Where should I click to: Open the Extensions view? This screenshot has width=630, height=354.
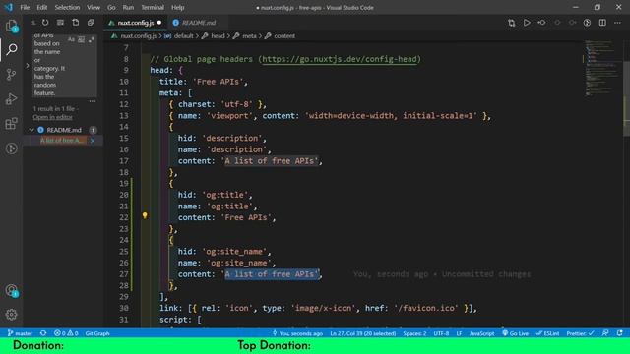[12, 124]
